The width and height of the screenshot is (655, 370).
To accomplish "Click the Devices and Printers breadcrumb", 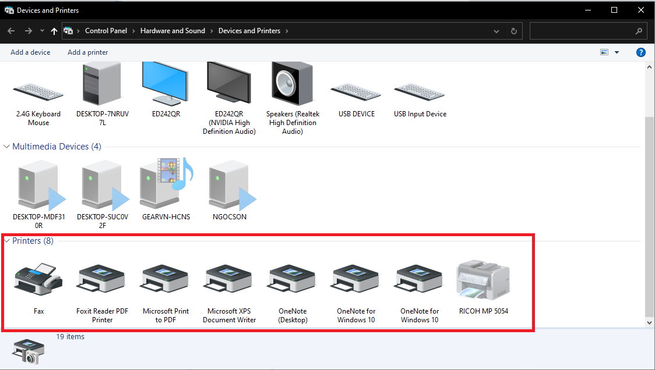I will 249,31.
